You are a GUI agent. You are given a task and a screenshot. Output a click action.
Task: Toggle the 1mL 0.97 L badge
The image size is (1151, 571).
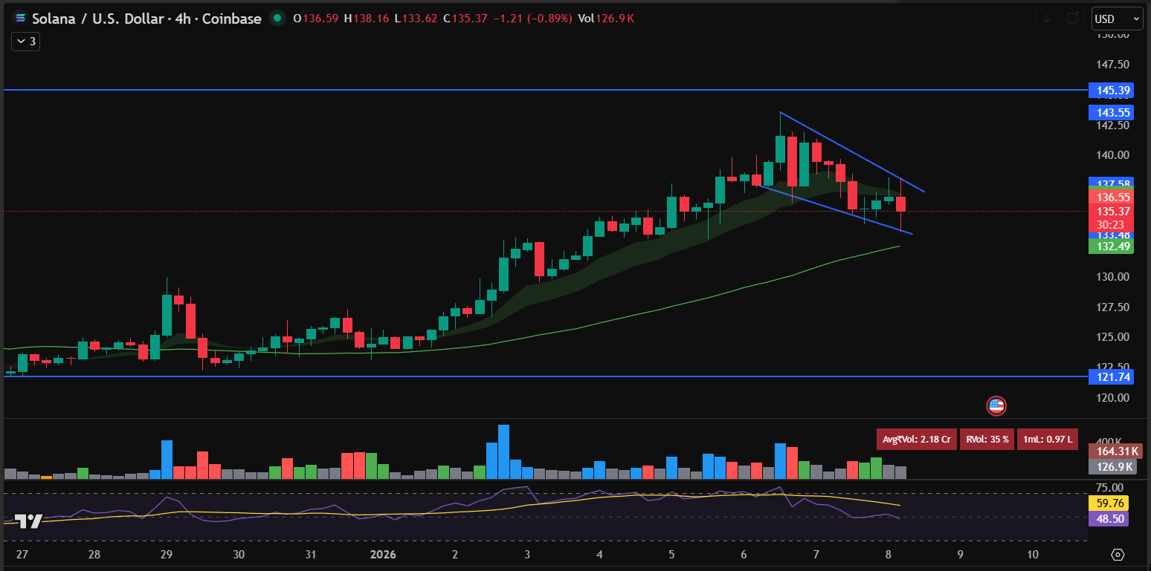pyautogui.click(x=1049, y=439)
